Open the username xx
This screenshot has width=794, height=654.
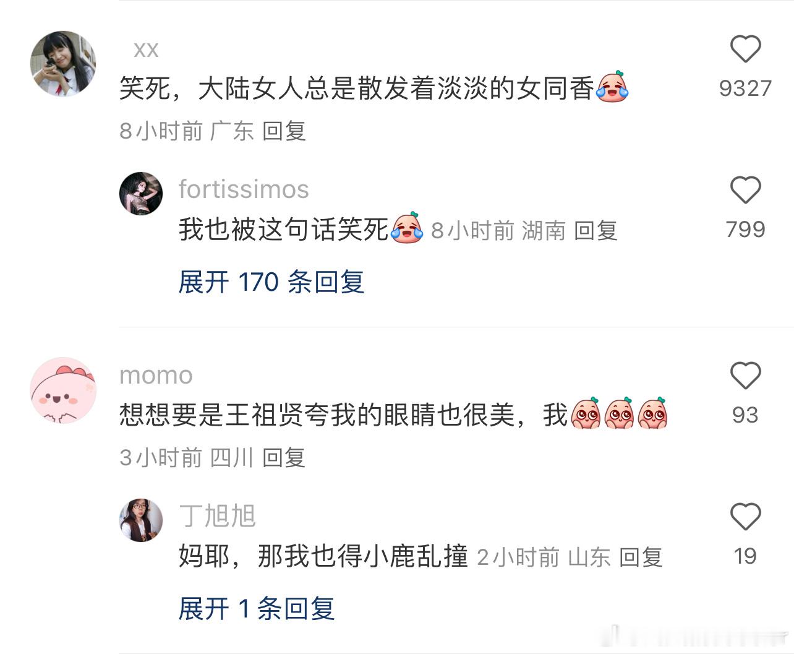point(146,49)
